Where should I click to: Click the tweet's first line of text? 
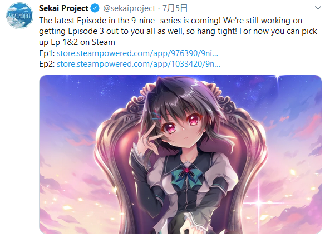[x=171, y=21]
